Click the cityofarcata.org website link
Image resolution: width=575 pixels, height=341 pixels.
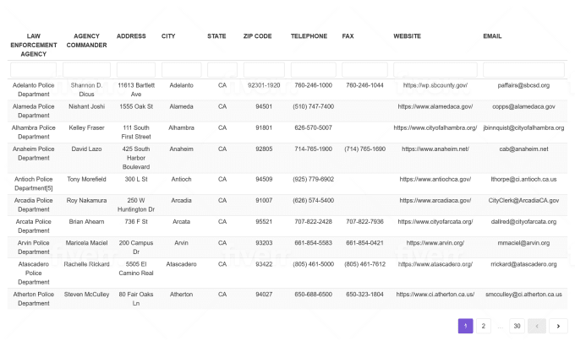point(435,221)
